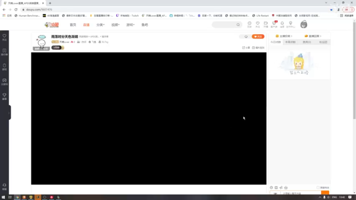Switch to the 贵宾(0) tab
Viewport: 356px width, 200px height.
(x=307, y=42)
